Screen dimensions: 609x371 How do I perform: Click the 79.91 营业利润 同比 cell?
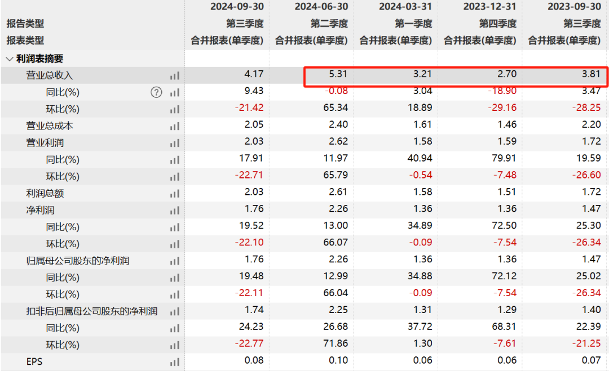[504, 158]
